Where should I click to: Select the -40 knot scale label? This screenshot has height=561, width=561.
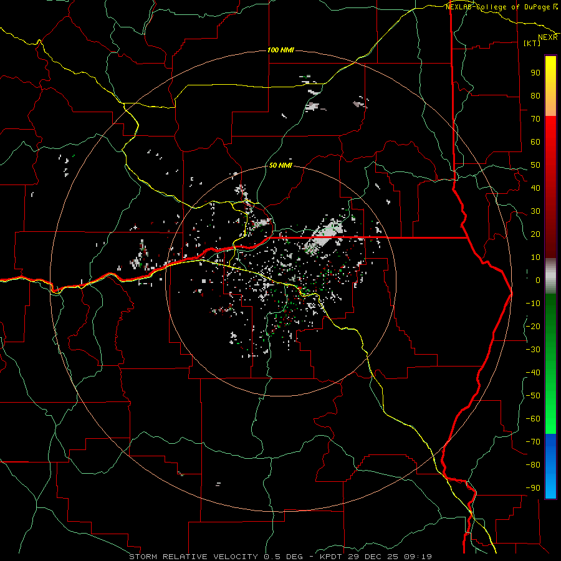point(533,373)
